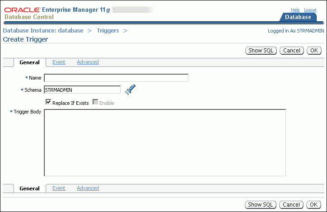327x212 pixels.
Task: Click the Create Trigger page heading
Action: click(25, 39)
